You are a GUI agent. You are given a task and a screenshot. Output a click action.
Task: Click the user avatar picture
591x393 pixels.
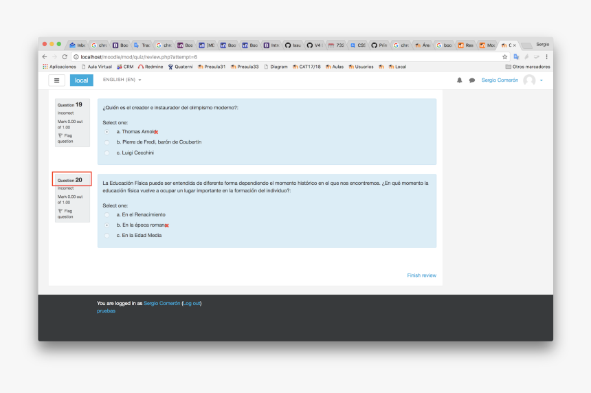(529, 80)
